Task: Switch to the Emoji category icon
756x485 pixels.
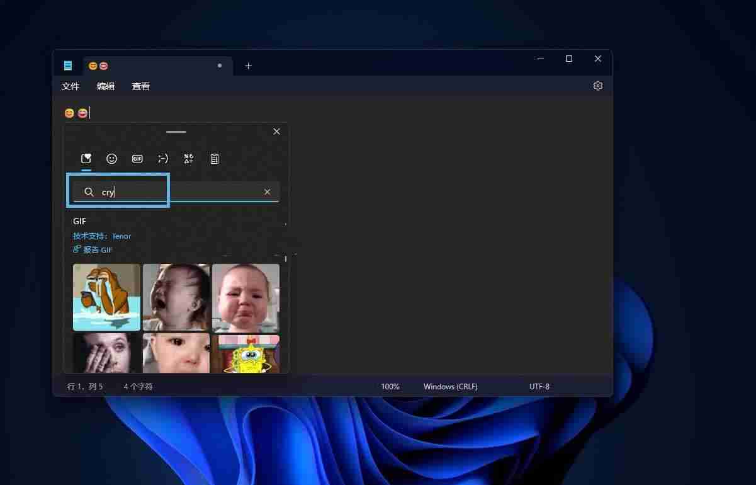Action: 112,159
